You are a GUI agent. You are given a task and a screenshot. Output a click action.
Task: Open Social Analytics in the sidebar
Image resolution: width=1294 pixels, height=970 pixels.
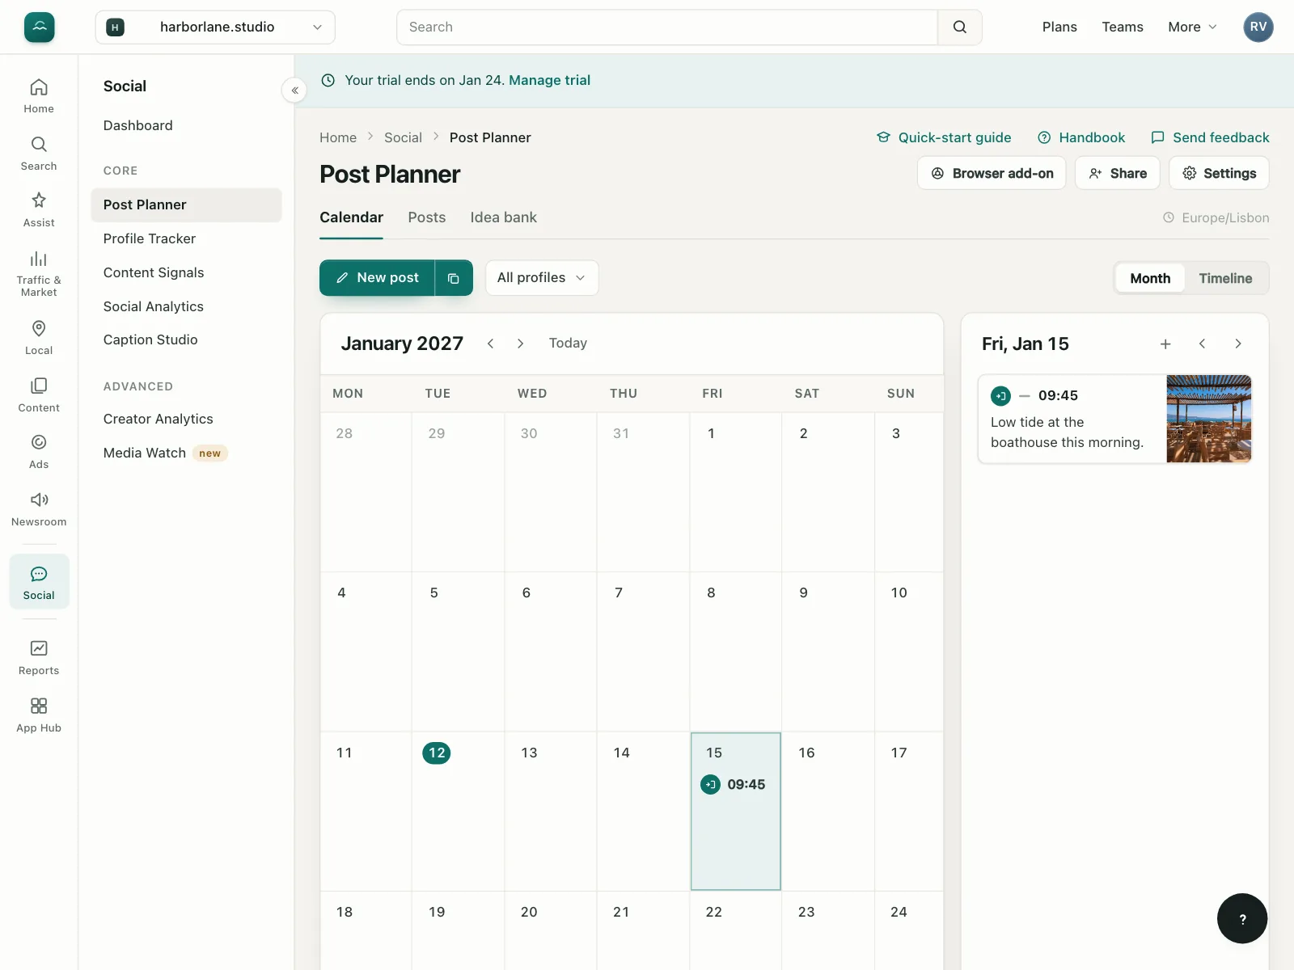point(186,306)
